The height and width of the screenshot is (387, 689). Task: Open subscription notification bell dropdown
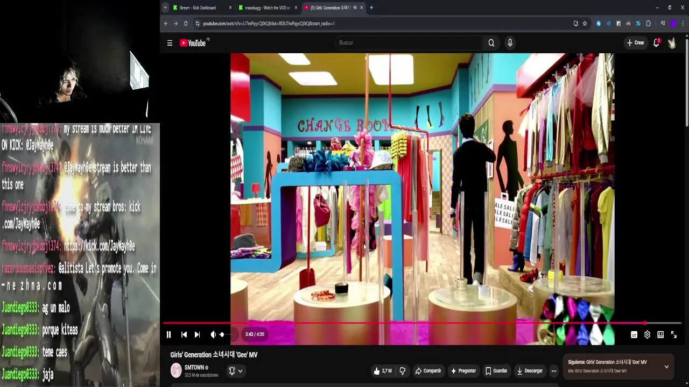pos(235,371)
